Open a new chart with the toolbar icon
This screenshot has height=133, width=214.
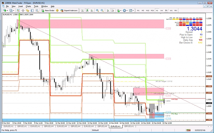[x=4, y=11]
